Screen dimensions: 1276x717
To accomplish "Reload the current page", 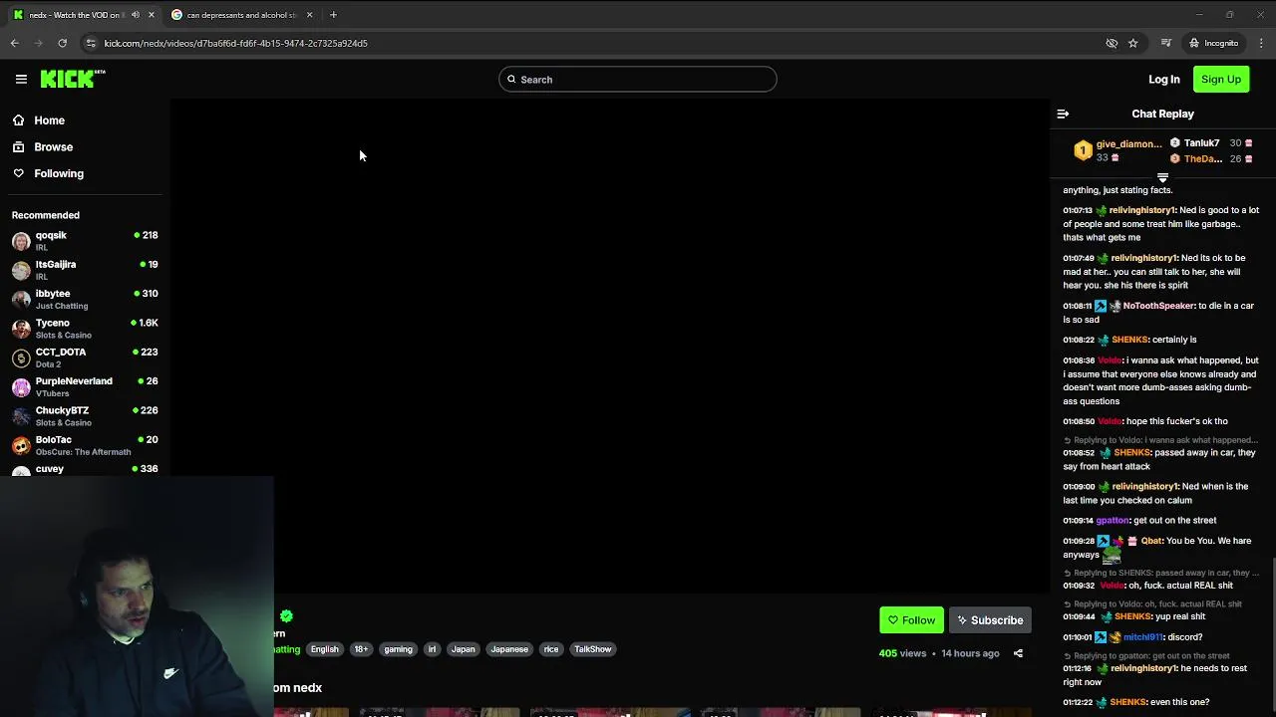I will click(x=62, y=43).
